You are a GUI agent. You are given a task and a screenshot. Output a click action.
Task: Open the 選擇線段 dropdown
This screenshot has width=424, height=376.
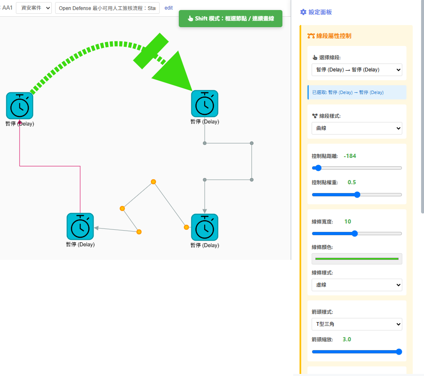[x=357, y=70]
